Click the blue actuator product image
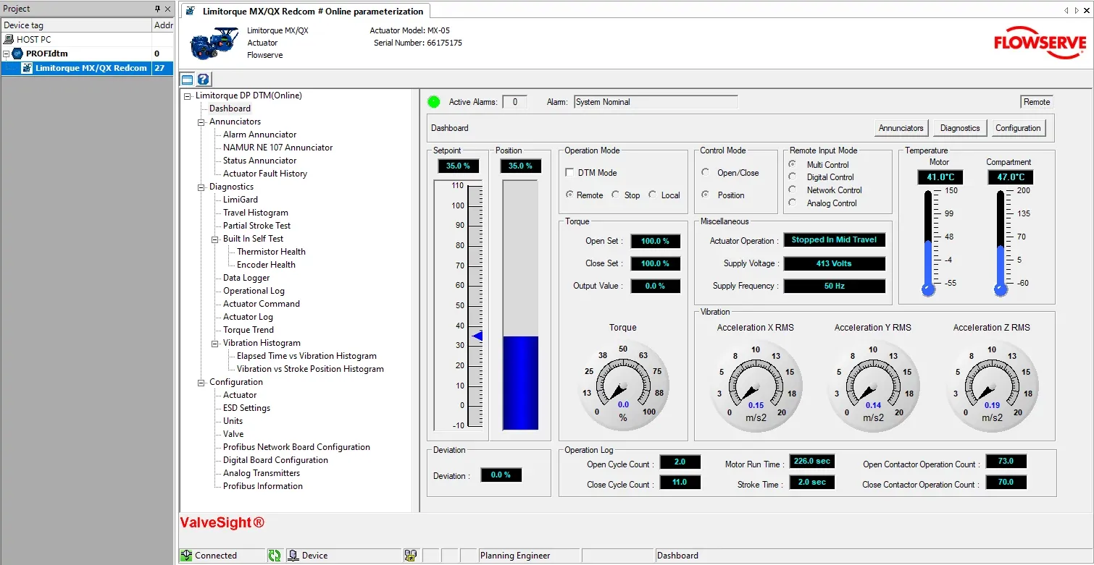The image size is (1094, 565). 214,44
